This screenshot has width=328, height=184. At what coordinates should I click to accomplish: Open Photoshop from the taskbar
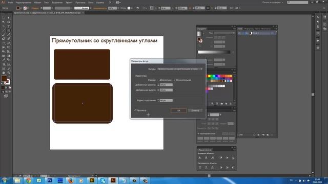tap(50, 180)
